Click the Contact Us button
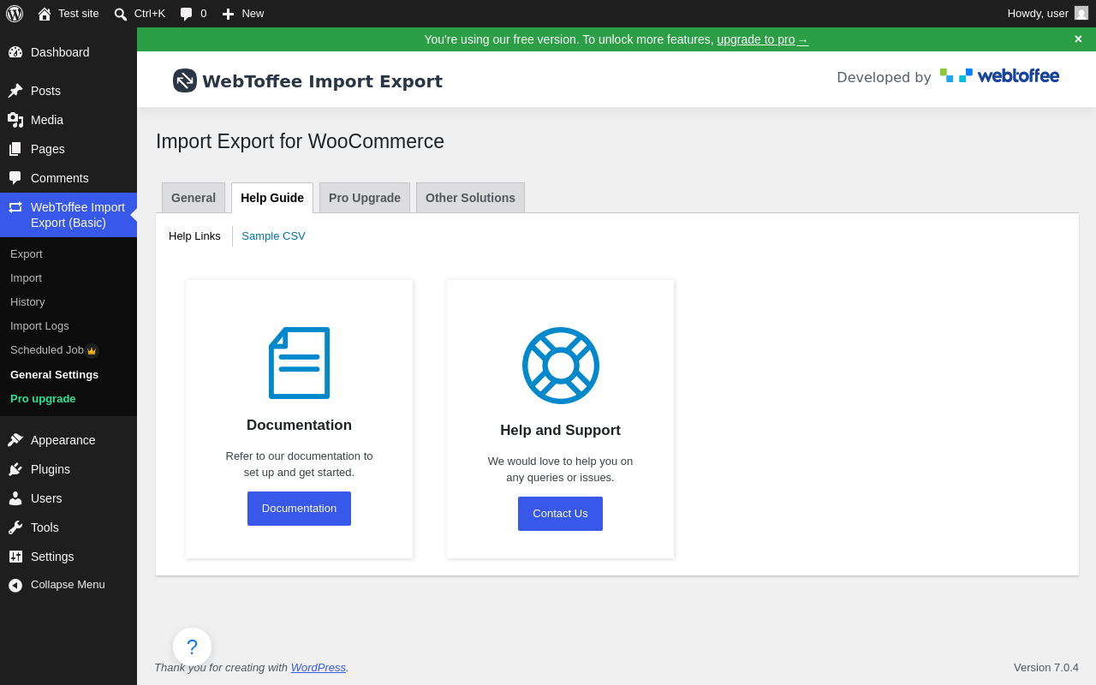 560,514
